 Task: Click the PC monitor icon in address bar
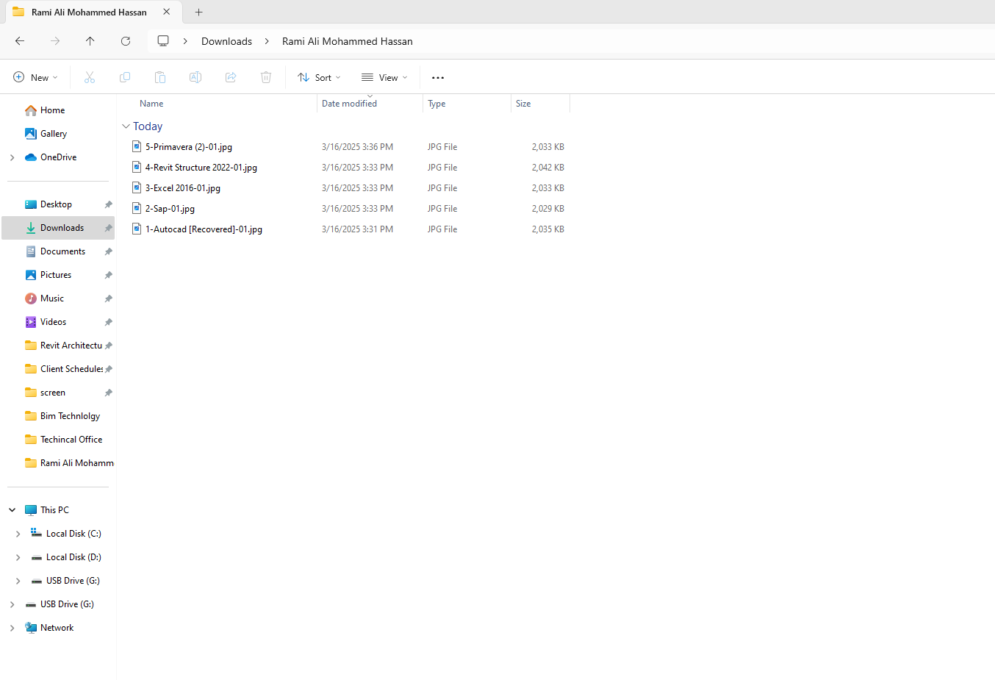point(163,41)
